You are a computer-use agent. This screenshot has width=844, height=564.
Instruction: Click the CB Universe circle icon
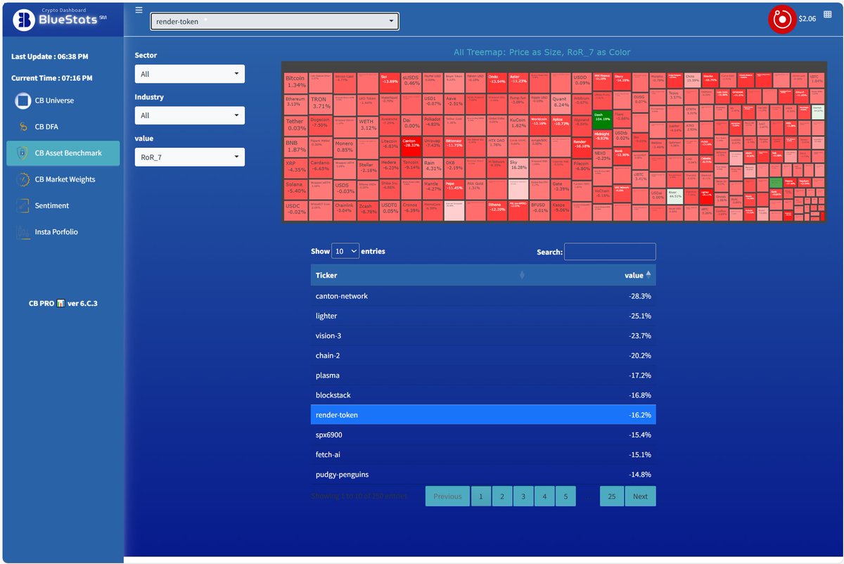[x=21, y=101]
